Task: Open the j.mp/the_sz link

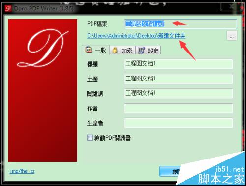Action: point(22,171)
